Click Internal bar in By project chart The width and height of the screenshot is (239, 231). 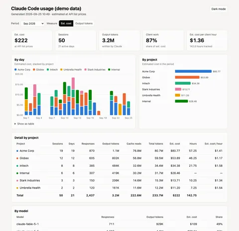pos(181,101)
